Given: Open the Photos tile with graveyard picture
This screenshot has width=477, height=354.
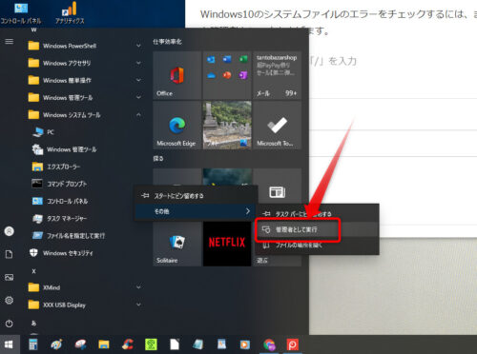Looking at the screenshot, I should [227, 125].
